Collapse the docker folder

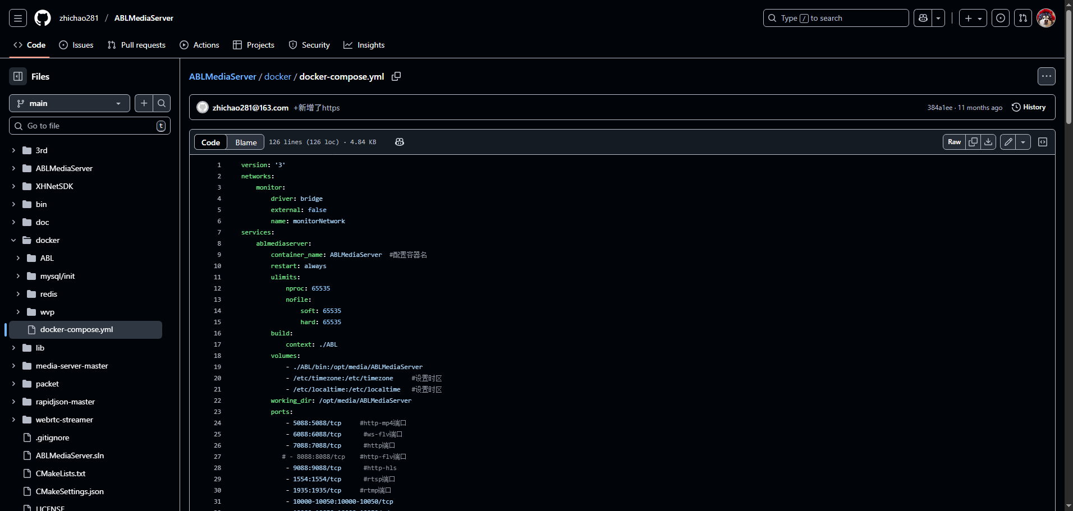[13, 240]
